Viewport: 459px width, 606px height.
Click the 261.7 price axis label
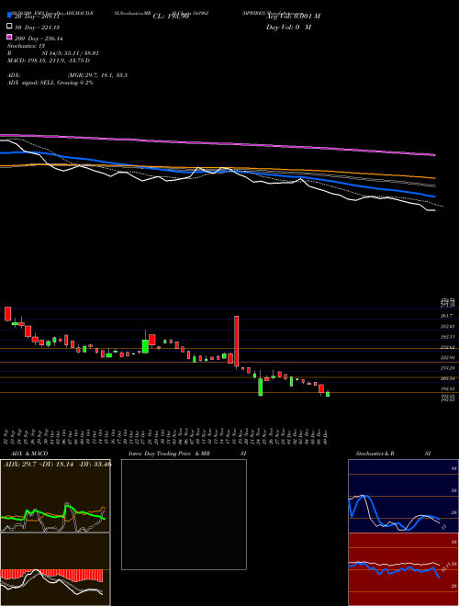point(449,316)
